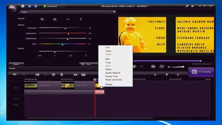
Task: Click the microphone Record voiceover icon
Action: (62, 75)
